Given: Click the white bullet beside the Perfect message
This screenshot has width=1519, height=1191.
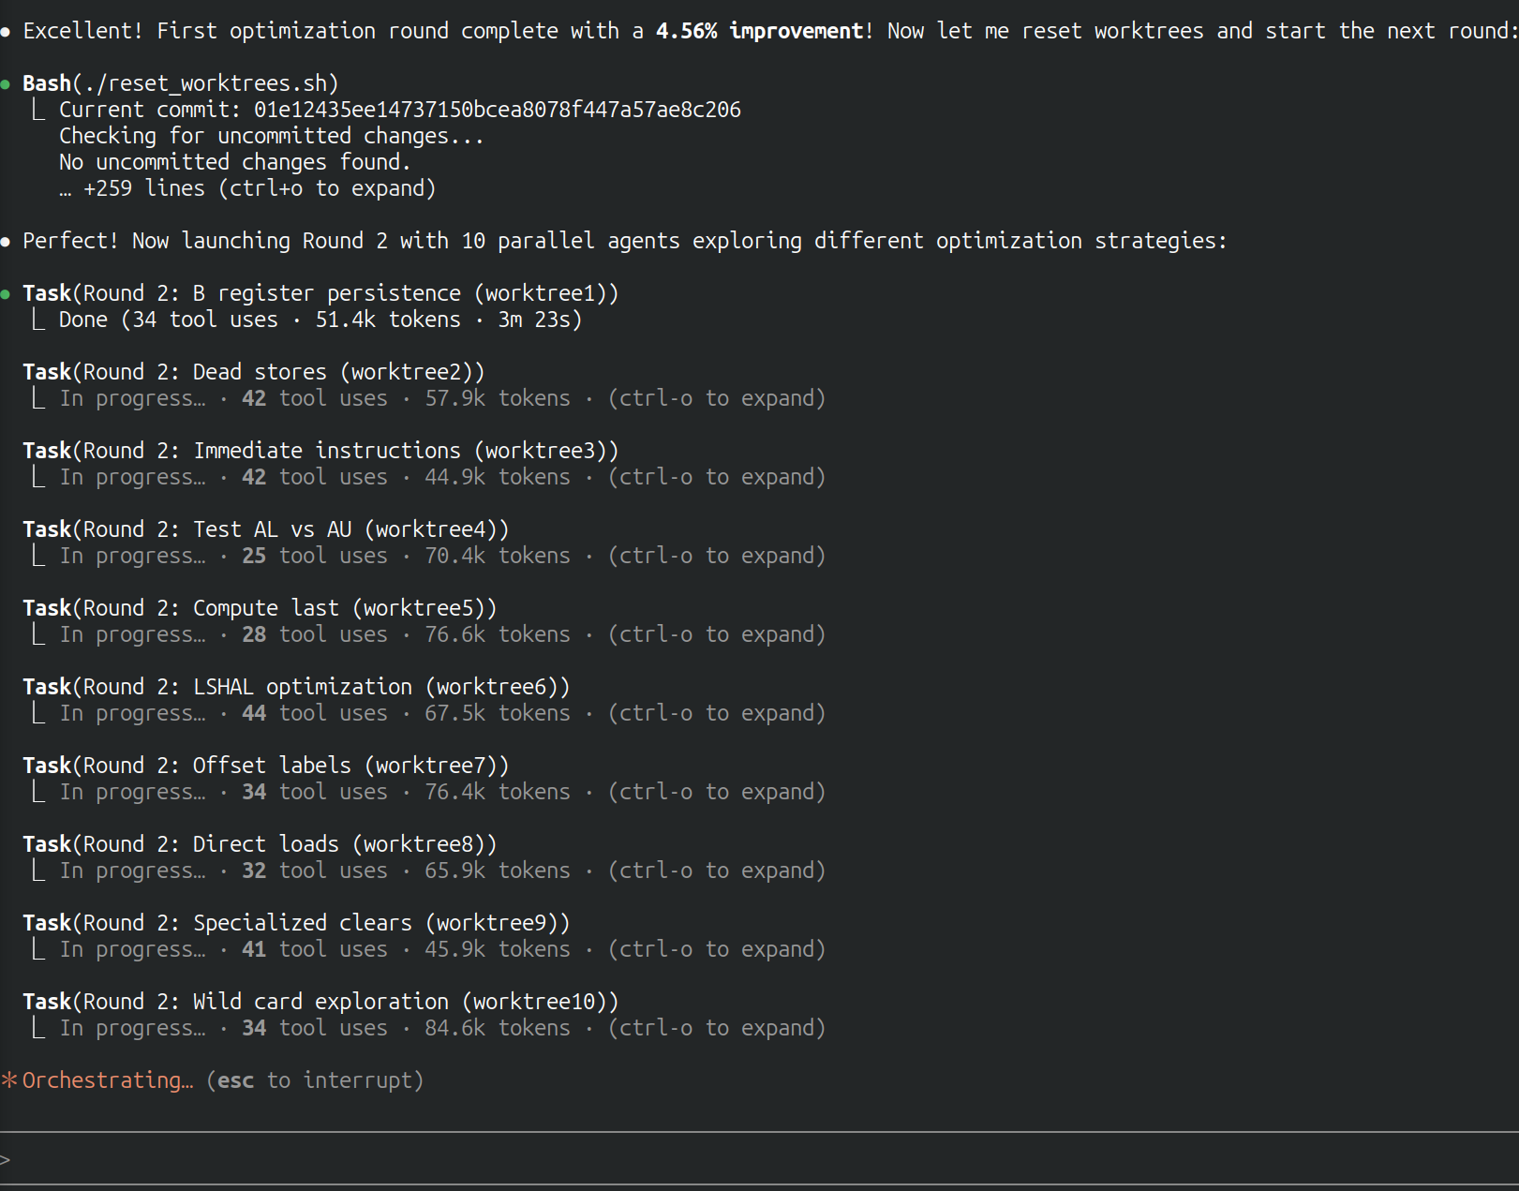Looking at the screenshot, I should [6, 242].
